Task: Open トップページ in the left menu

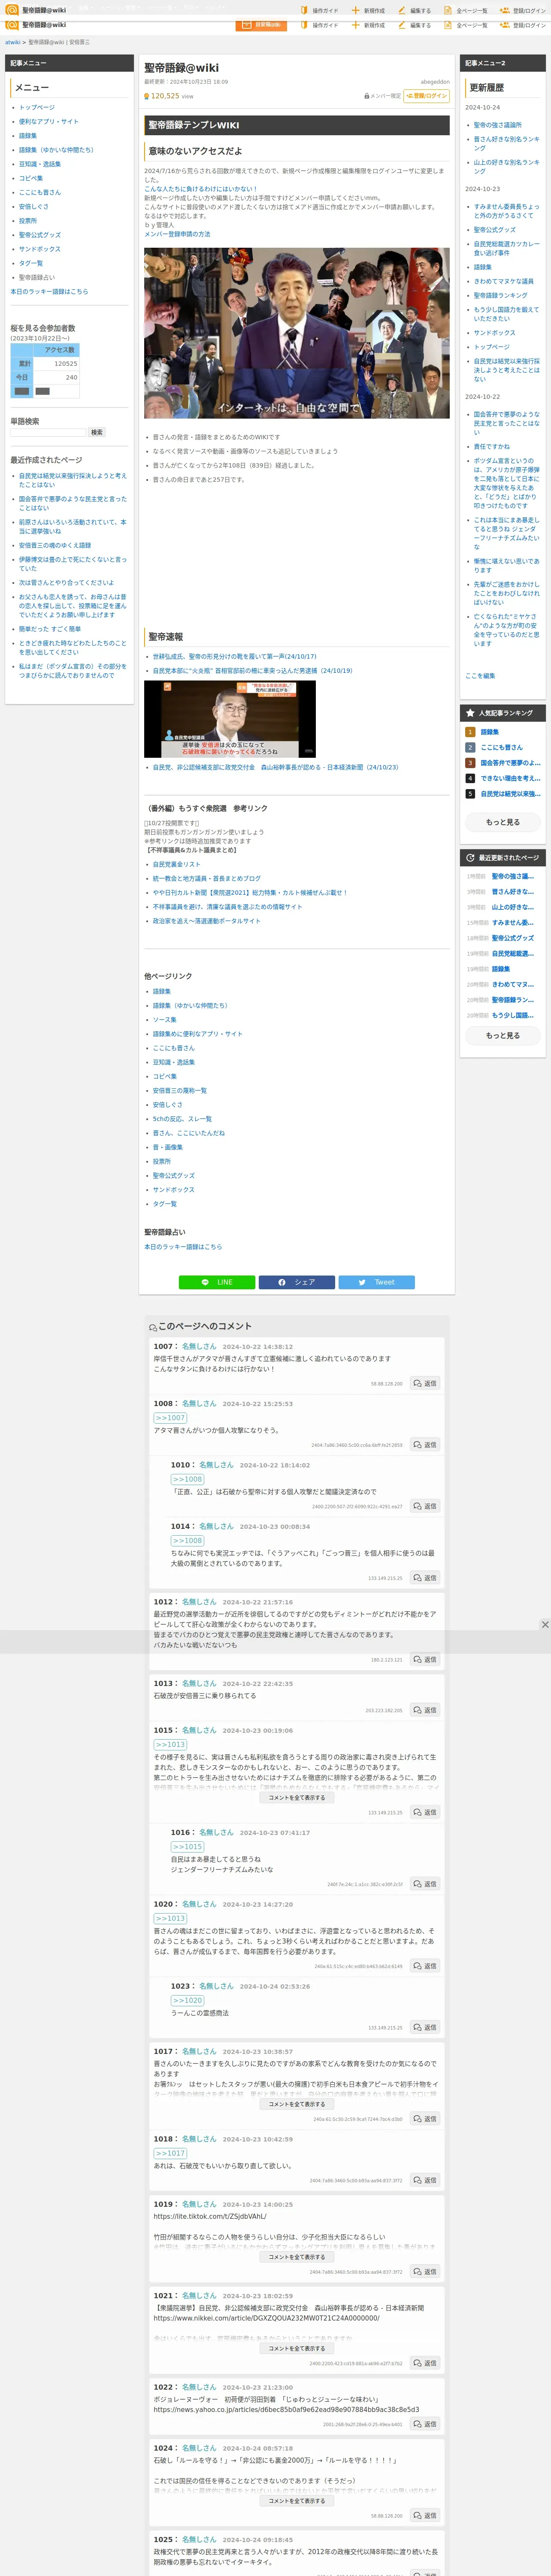Action: coord(37,107)
